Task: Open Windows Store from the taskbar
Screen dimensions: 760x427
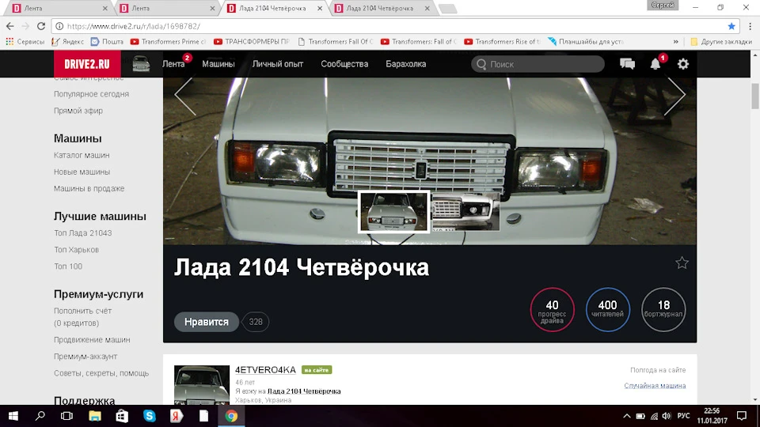Action: (x=122, y=416)
